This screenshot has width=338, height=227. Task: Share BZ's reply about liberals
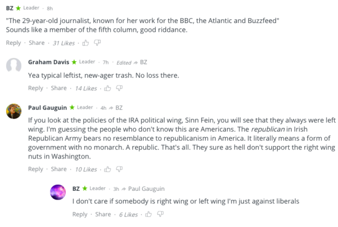[x=103, y=214]
